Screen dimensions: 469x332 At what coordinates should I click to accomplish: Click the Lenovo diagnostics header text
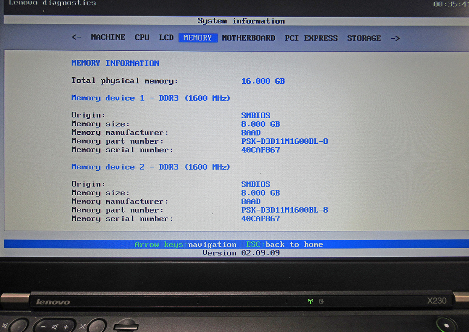(52, 3)
